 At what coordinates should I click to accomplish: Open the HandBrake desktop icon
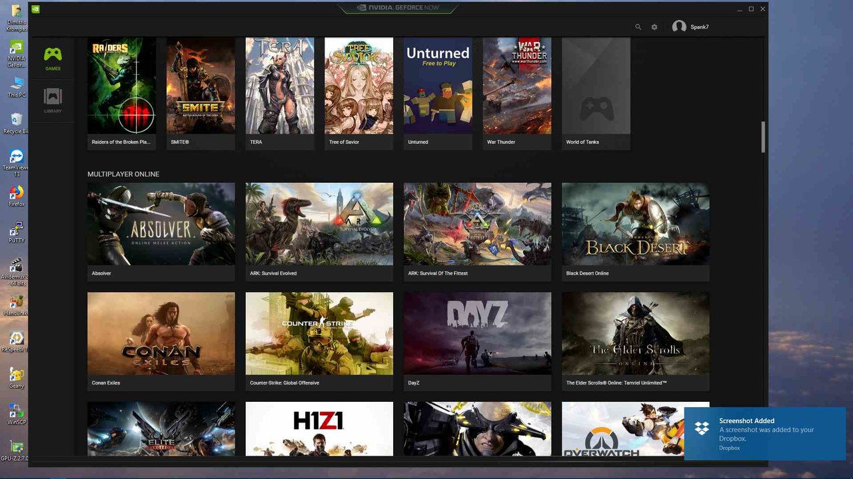[x=16, y=301]
